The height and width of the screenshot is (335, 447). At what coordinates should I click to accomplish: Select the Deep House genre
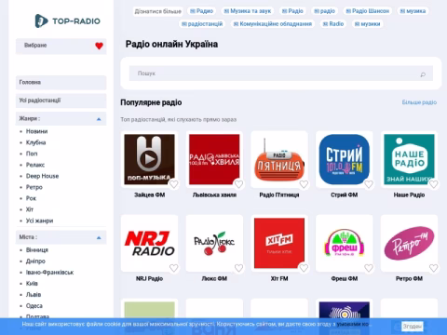click(x=42, y=176)
